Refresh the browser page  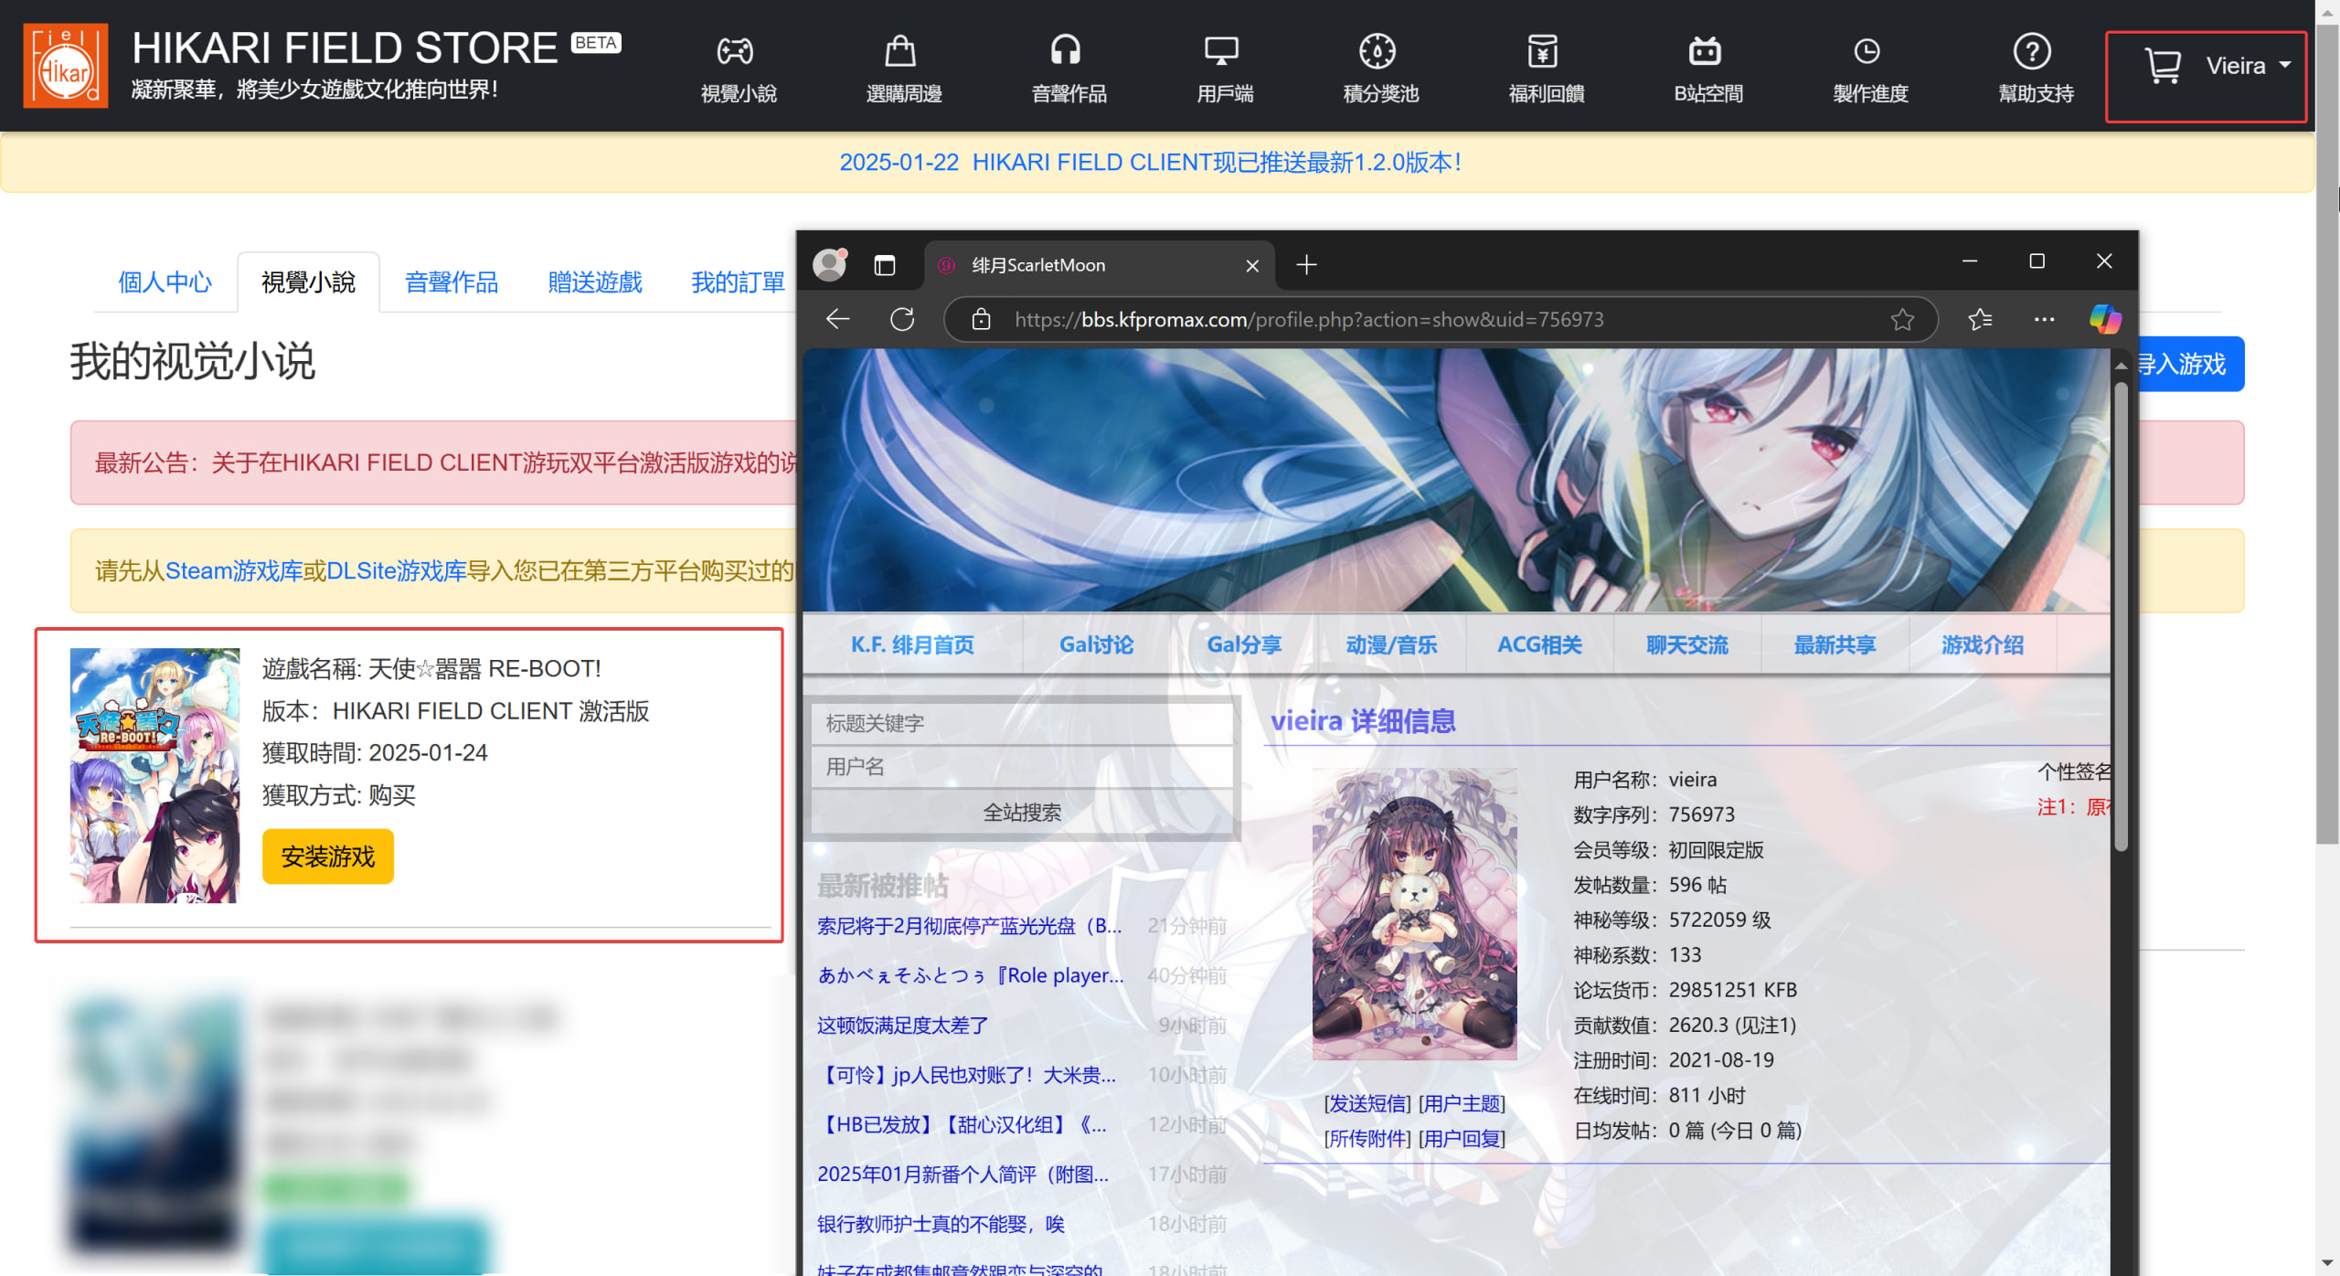tap(902, 319)
